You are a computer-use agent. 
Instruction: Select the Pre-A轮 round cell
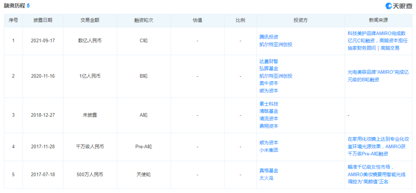(144, 147)
